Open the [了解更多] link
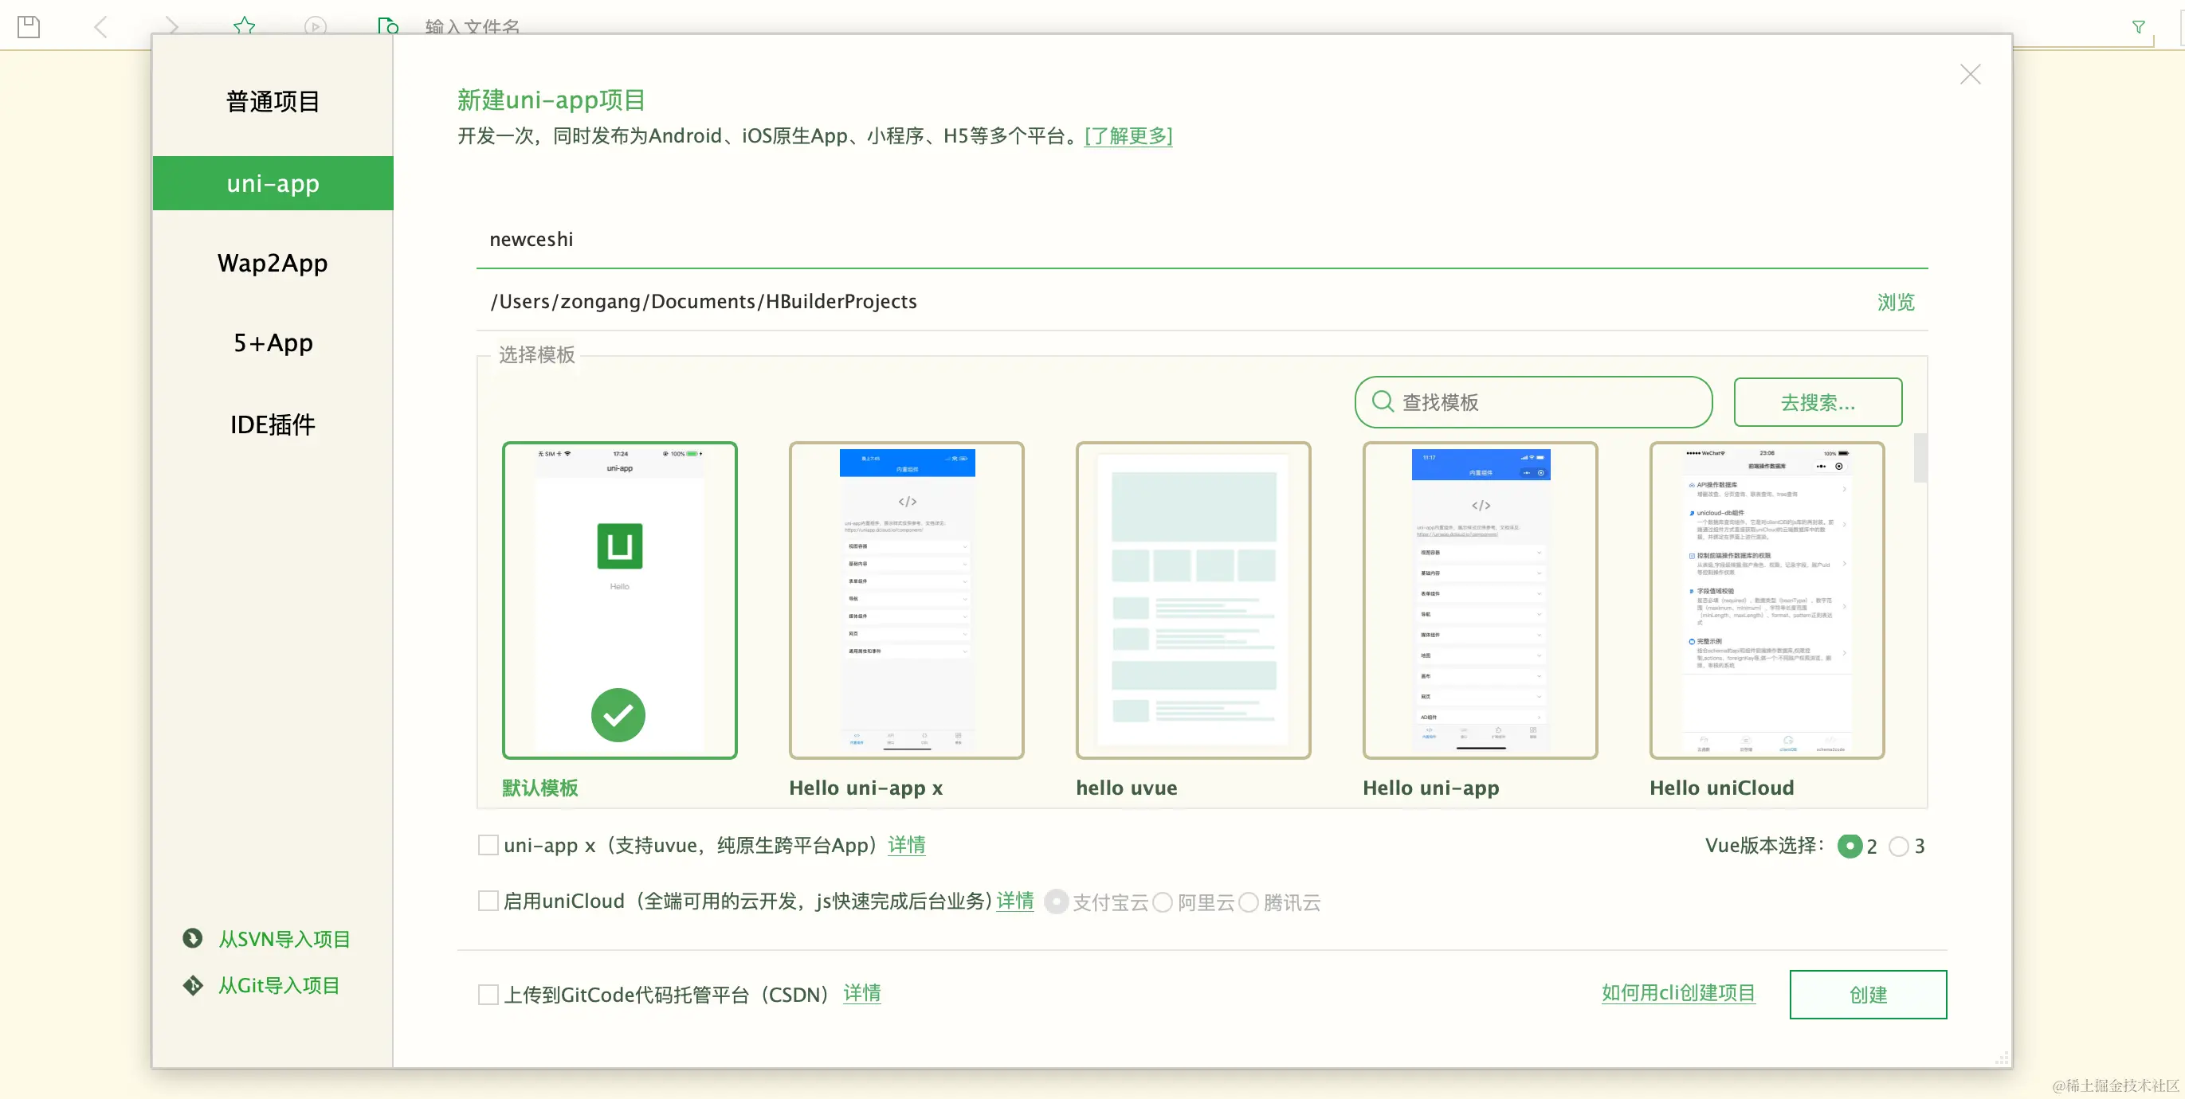 click(x=1128, y=135)
